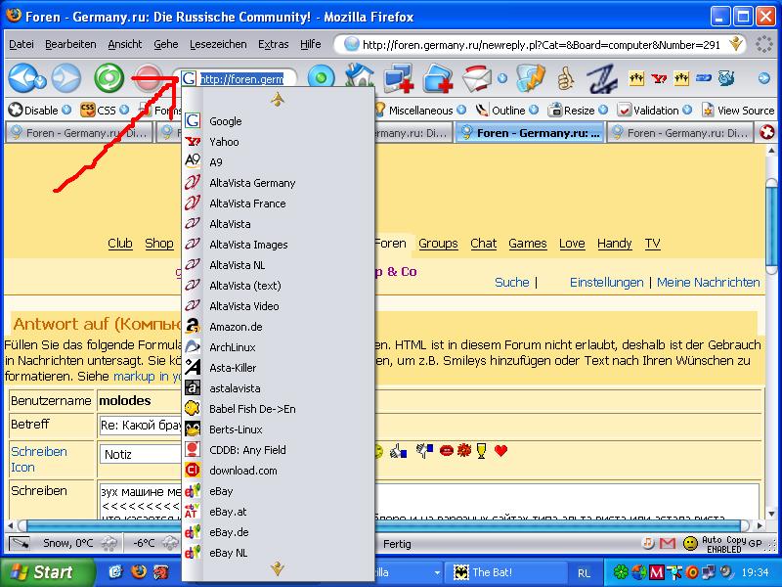Expand the Resize dropdown arrow
782x587 pixels.
click(x=603, y=110)
